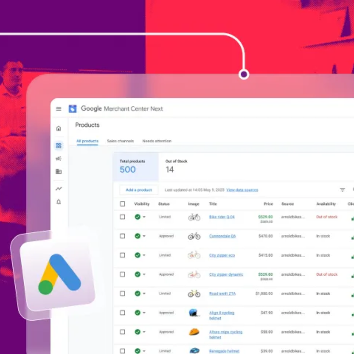354x354 pixels.
Task: Select the City zipper dynamic row checkbox
Action: click(x=123, y=274)
